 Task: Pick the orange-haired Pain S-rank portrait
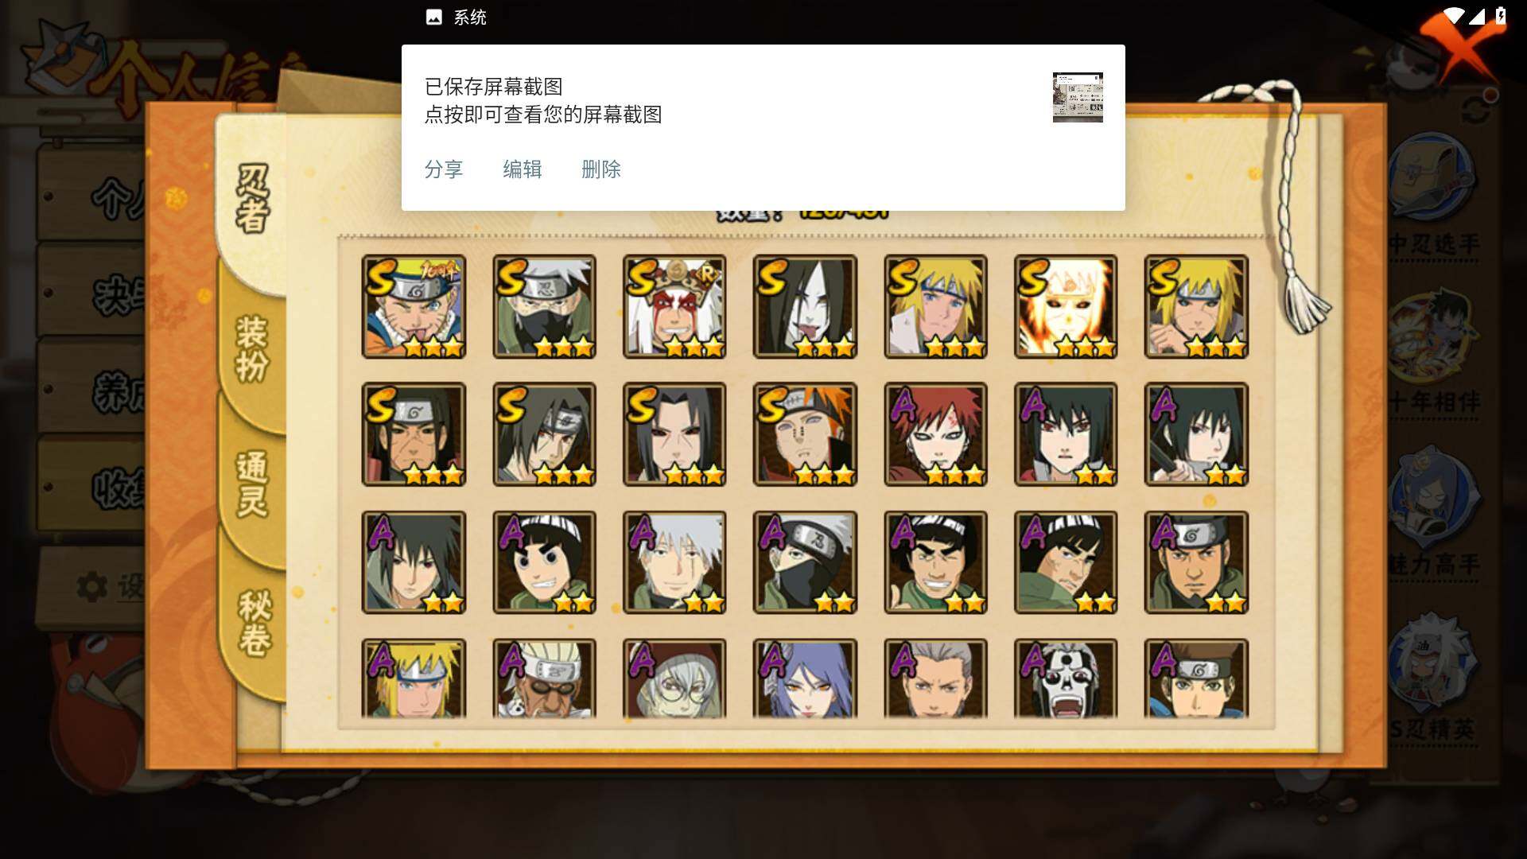(x=805, y=434)
